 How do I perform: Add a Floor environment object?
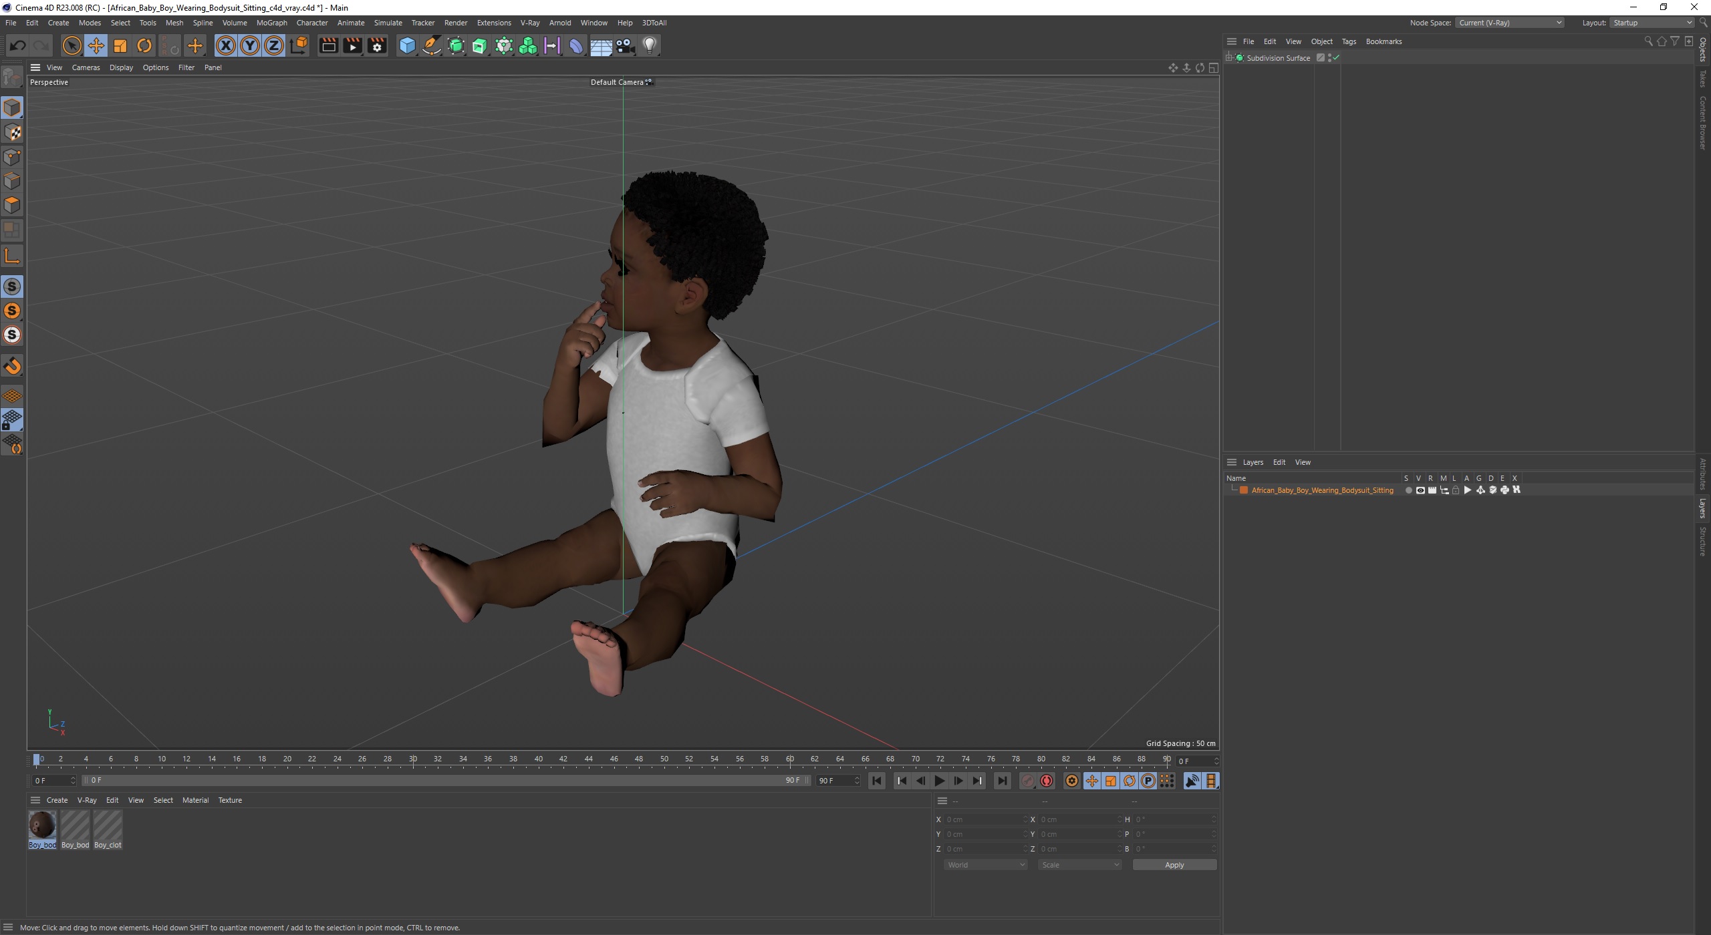pyautogui.click(x=601, y=45)
